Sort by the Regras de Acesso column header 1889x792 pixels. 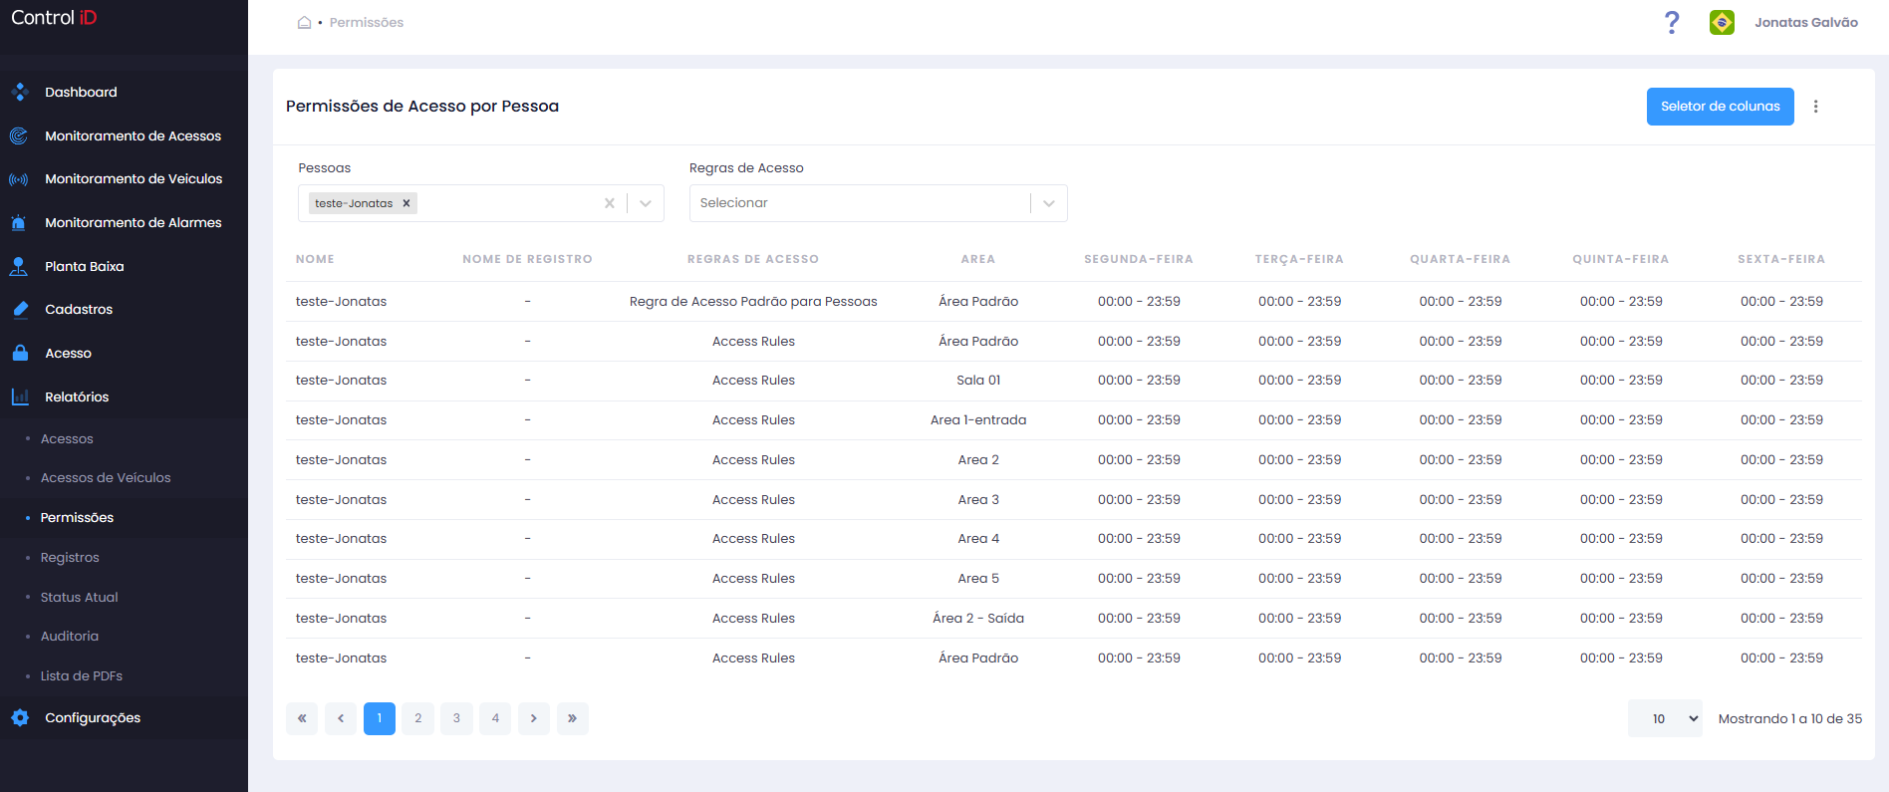click(x=753, y=259)
